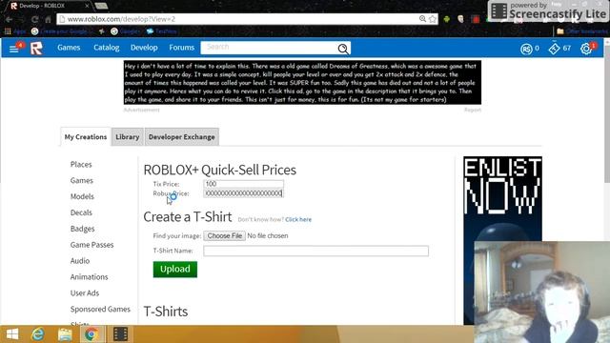
Task: Switch to Chrome in taskbar
Action: point(91,334)
